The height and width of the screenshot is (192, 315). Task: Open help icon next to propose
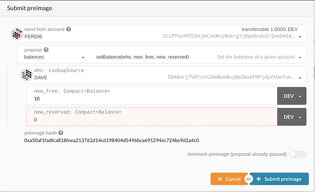(46, 50)
